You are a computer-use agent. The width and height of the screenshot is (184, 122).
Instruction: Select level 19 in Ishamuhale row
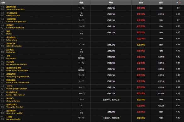click(x=81, y=39)
